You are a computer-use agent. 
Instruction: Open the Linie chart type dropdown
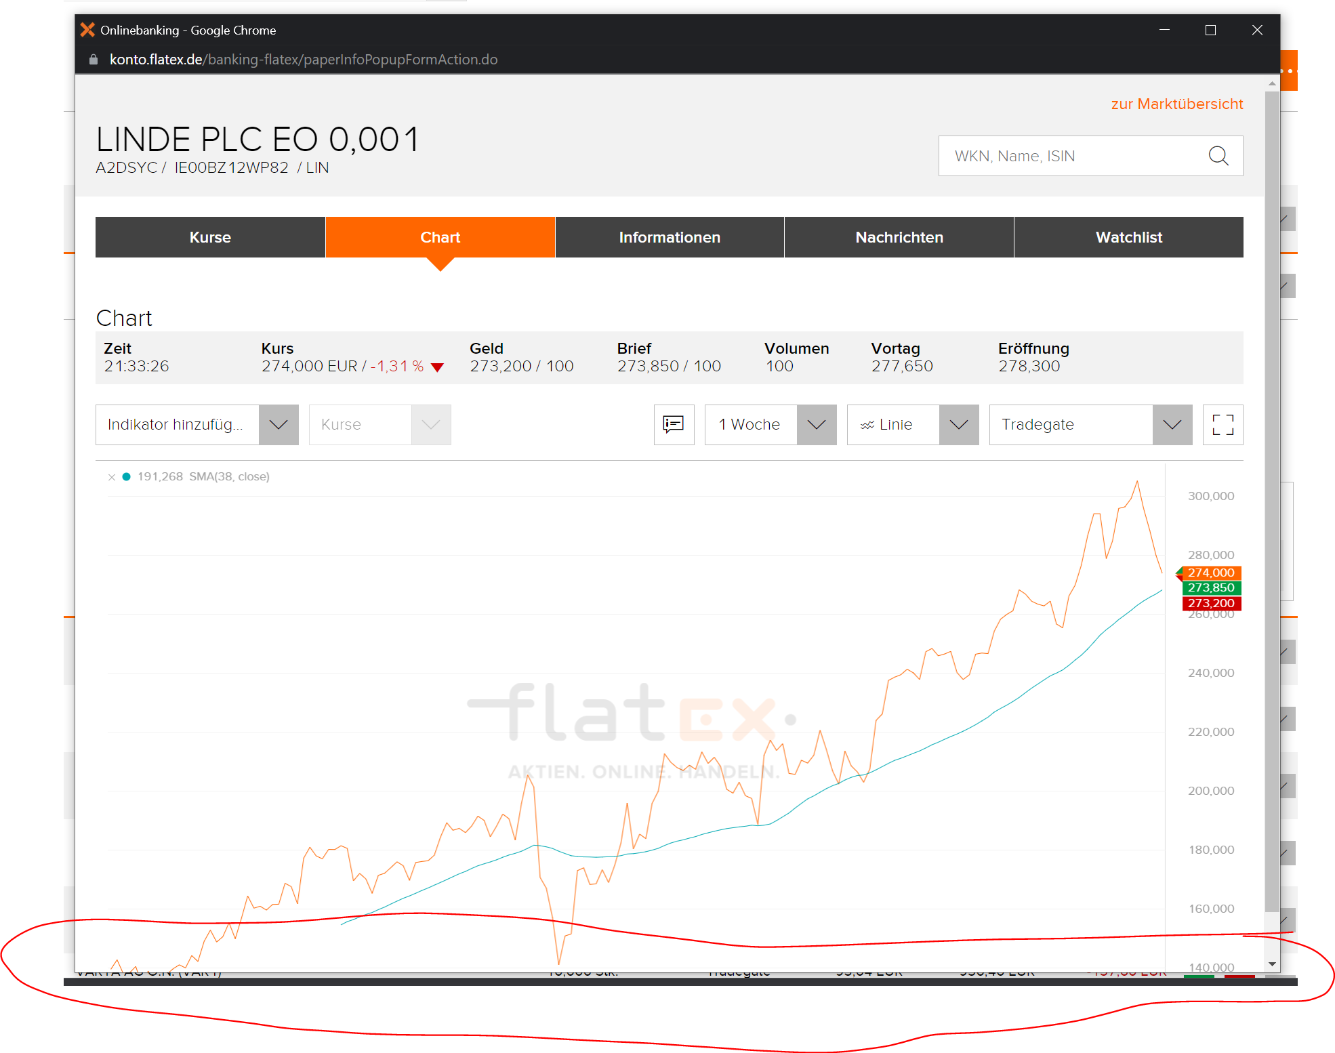pyautogui.click(x=913, y=425)
